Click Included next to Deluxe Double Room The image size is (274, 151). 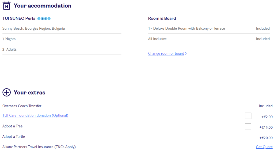pos(263,28)
